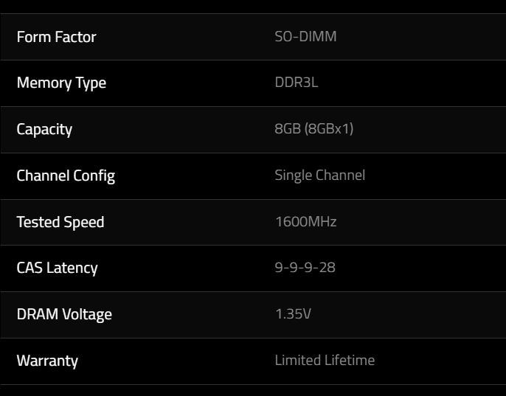Select the 9-9-9-28 timing value
The width and height of the screenshot is (506, 396).
click(x=305, y=267)
